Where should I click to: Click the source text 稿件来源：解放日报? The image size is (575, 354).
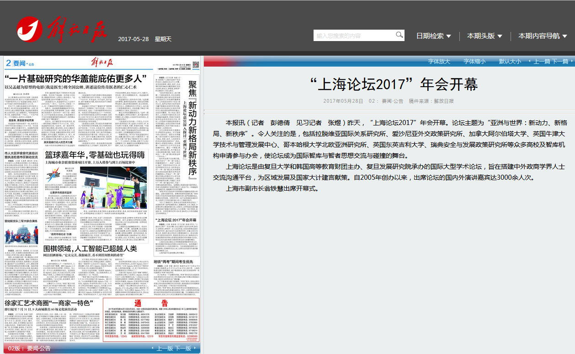click(x=431, y=101)
